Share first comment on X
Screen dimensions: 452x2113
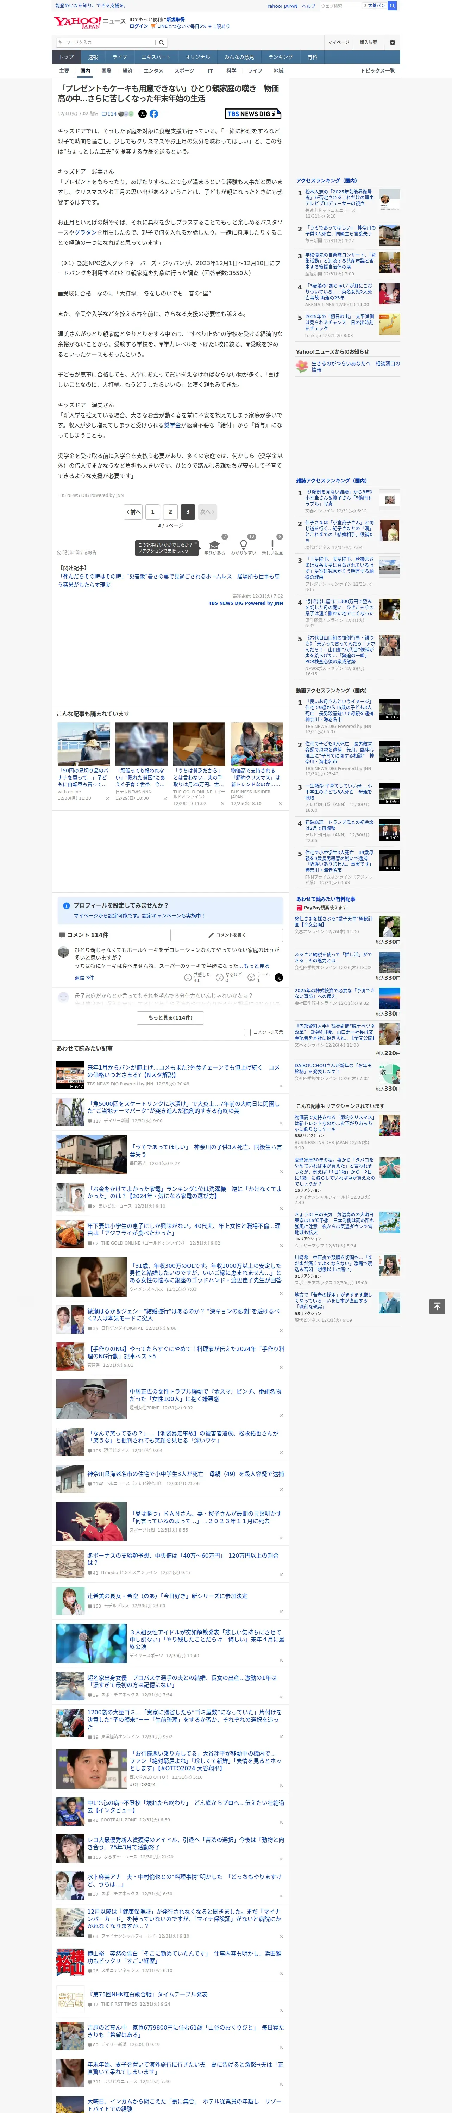point(278,978)
